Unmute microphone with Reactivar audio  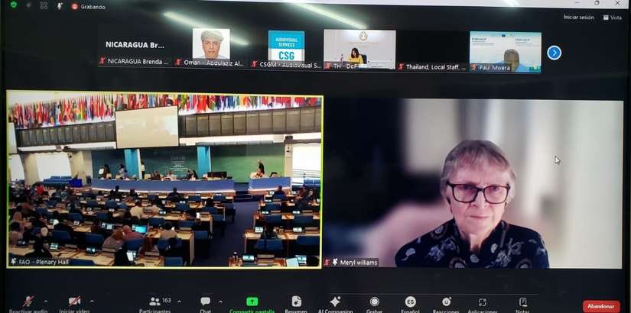(x=28, y=302)
